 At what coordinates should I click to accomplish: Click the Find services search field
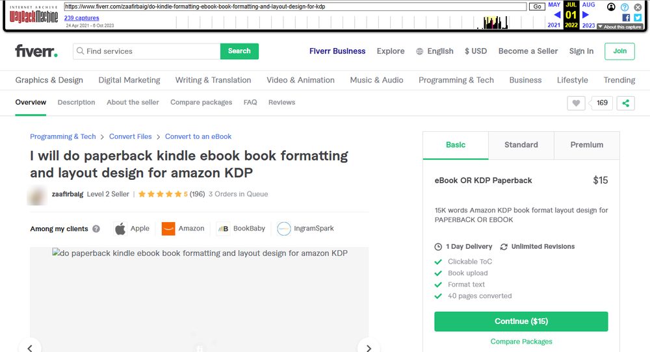pyautogui.click(x=147, y=51)
